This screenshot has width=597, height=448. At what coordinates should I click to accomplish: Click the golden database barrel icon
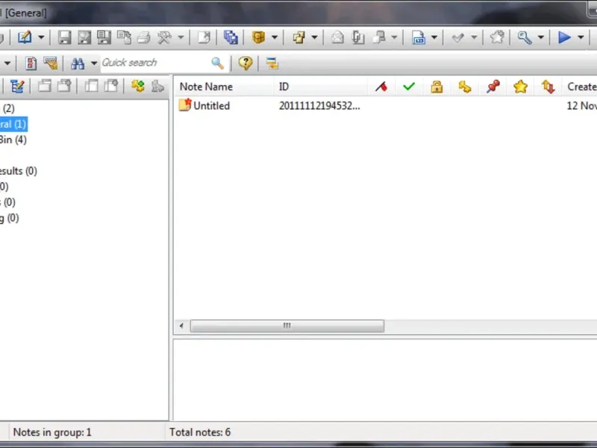click(258, 37)
